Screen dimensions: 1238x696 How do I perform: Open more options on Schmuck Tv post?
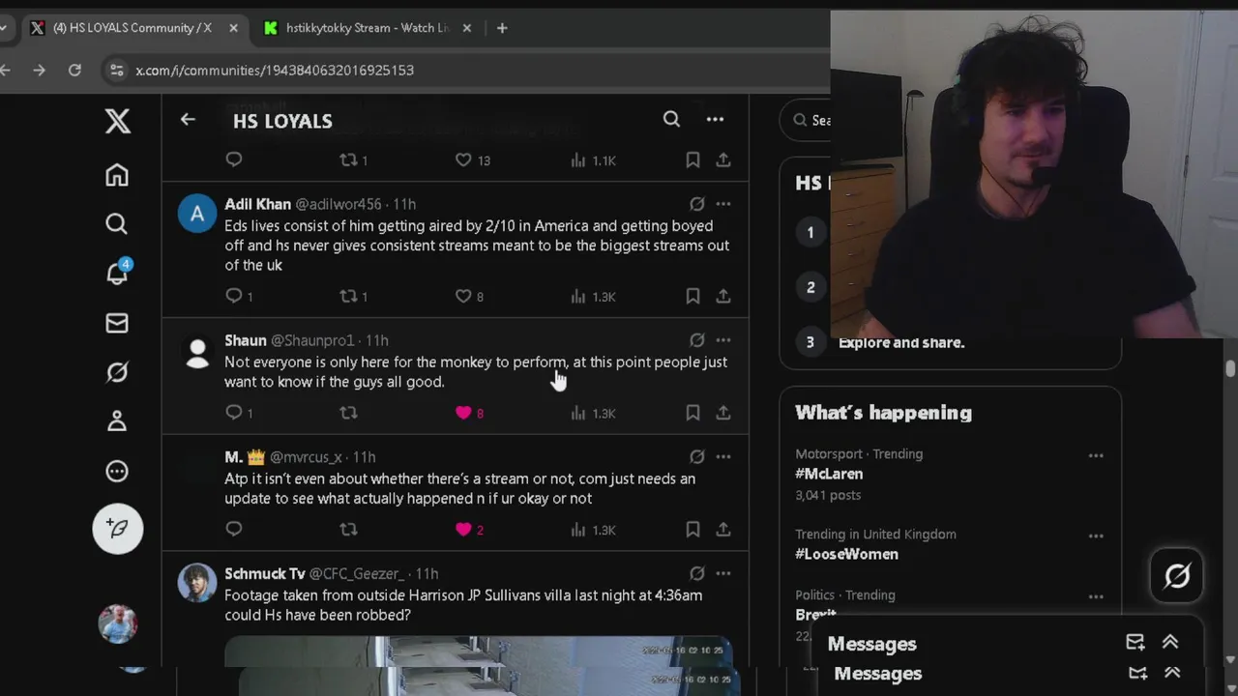pos(723,573)
